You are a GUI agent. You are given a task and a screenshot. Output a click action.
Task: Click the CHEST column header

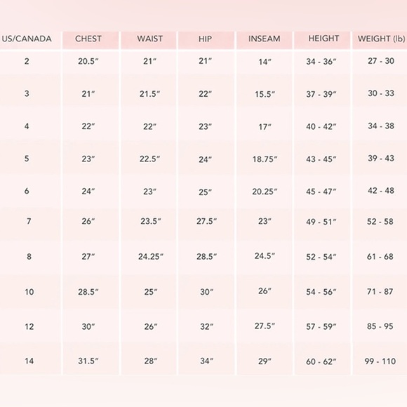click(x=88, y=39)
